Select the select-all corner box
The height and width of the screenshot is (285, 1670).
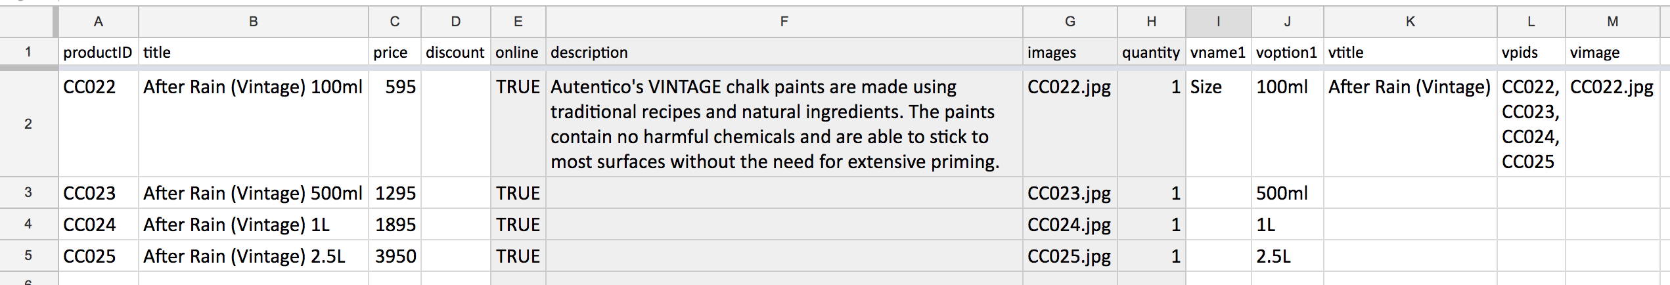click(x=28, y=22)
